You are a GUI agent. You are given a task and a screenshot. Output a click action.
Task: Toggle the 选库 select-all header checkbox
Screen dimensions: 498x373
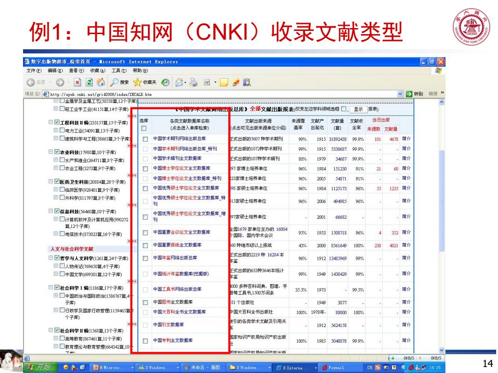(x=144, y=128)
